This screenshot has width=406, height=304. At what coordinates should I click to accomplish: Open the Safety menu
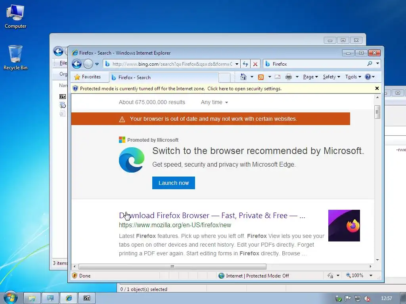click(x=331, y=77)
